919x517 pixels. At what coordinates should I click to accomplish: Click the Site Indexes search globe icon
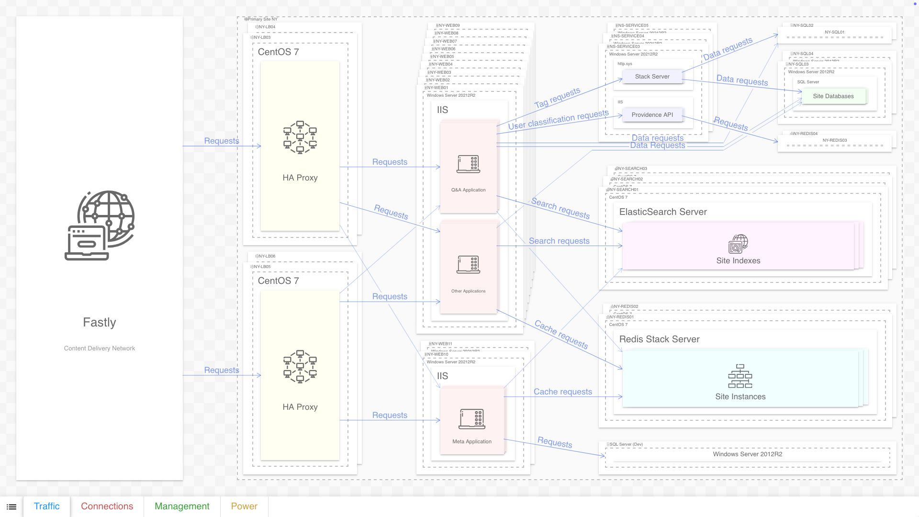(738, 244)
